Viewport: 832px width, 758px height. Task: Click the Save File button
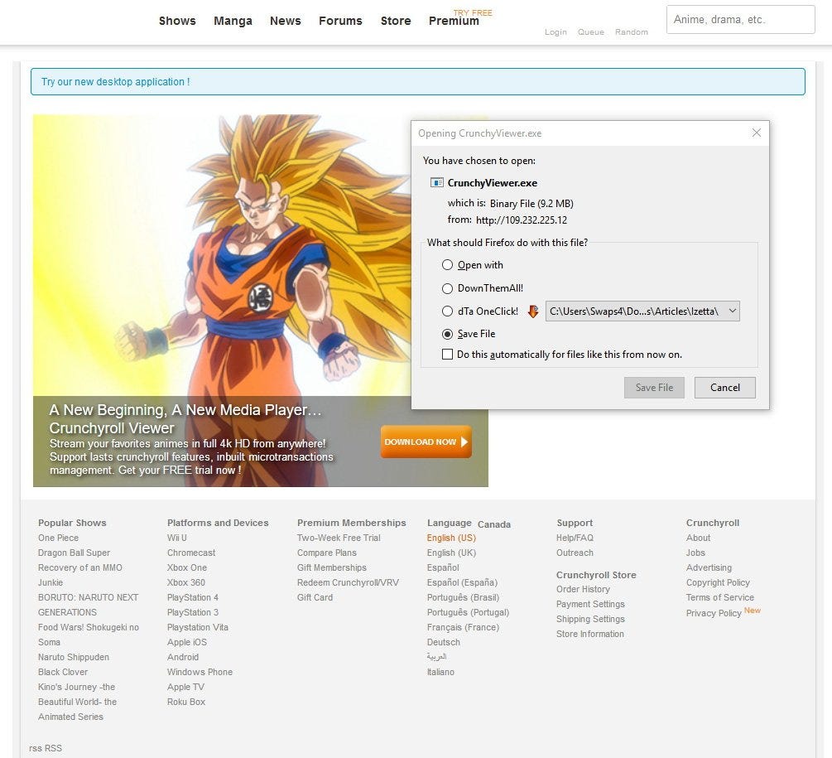tap(653, 387)
